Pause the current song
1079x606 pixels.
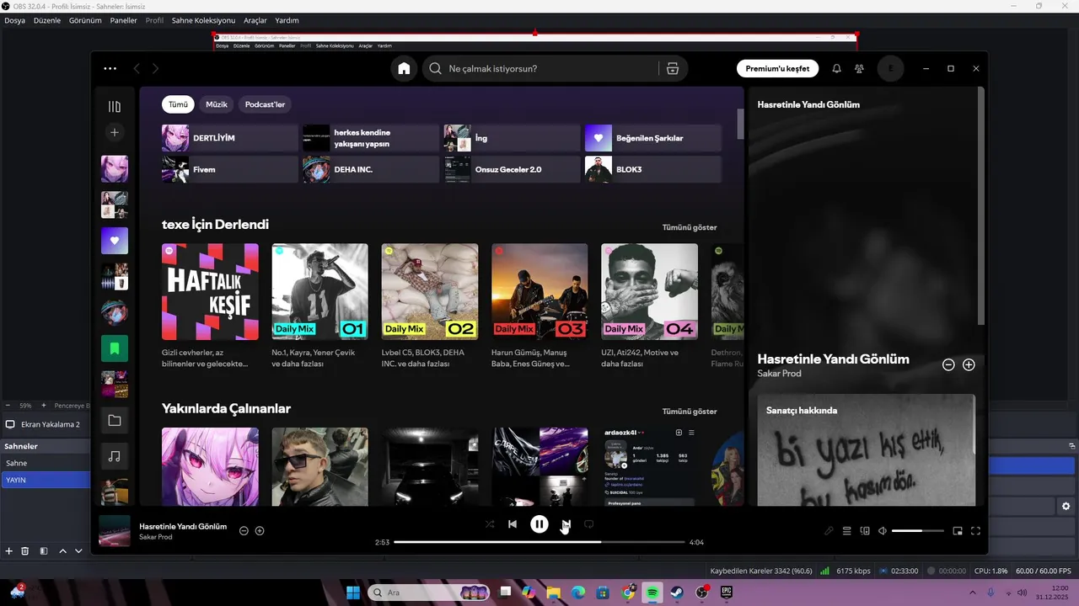pyautogui.click(x=539, y=524)
